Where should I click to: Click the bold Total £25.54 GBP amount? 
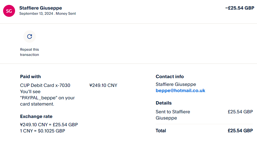240,131
